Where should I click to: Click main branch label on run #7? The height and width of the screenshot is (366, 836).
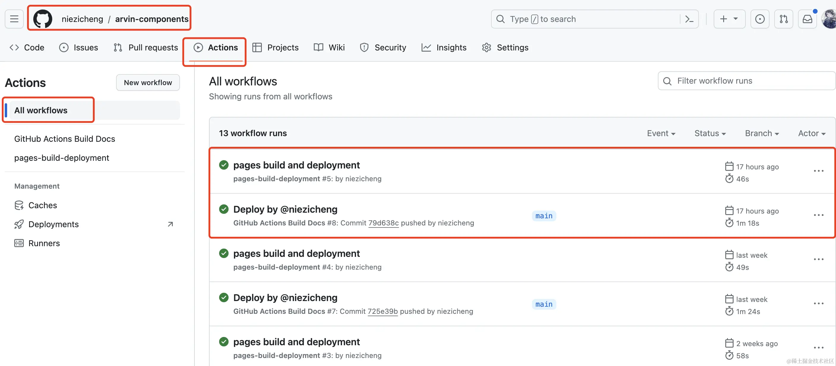(544, 304)
